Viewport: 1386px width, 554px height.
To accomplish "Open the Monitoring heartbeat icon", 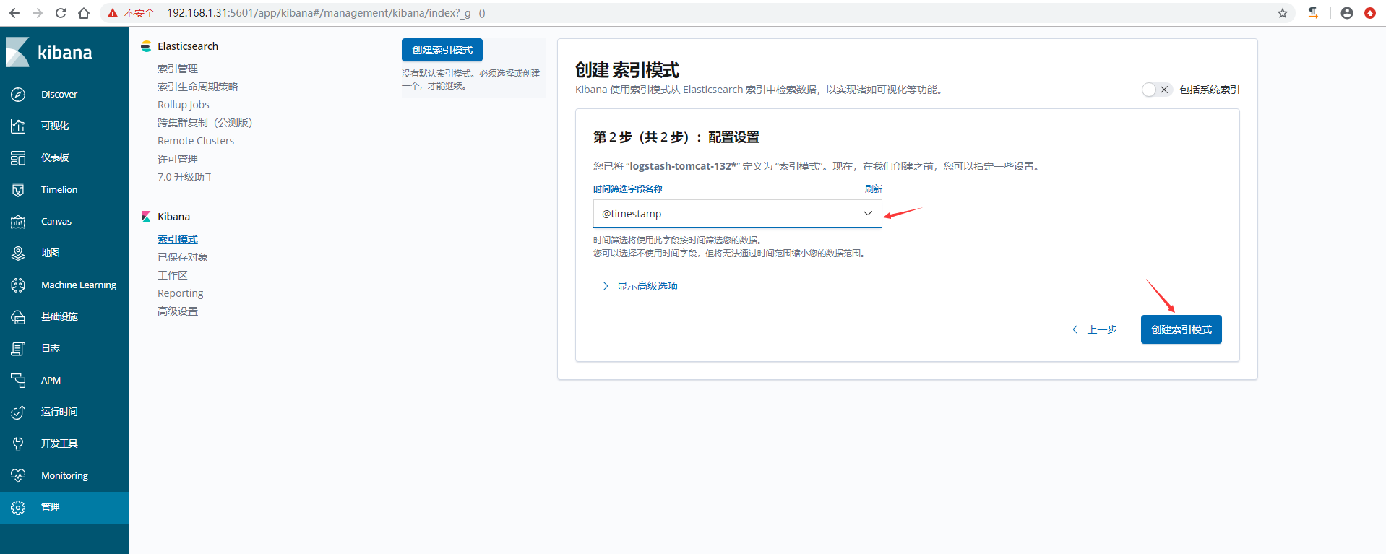I will tap(18, 476).
